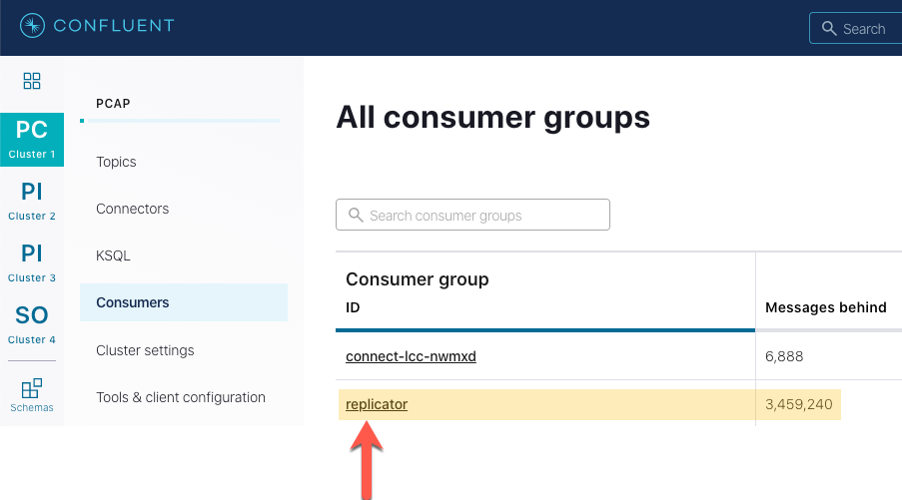Viewport: 902px width, 500px height.
Task: Open the KSQL section
Action: point(113,255)
